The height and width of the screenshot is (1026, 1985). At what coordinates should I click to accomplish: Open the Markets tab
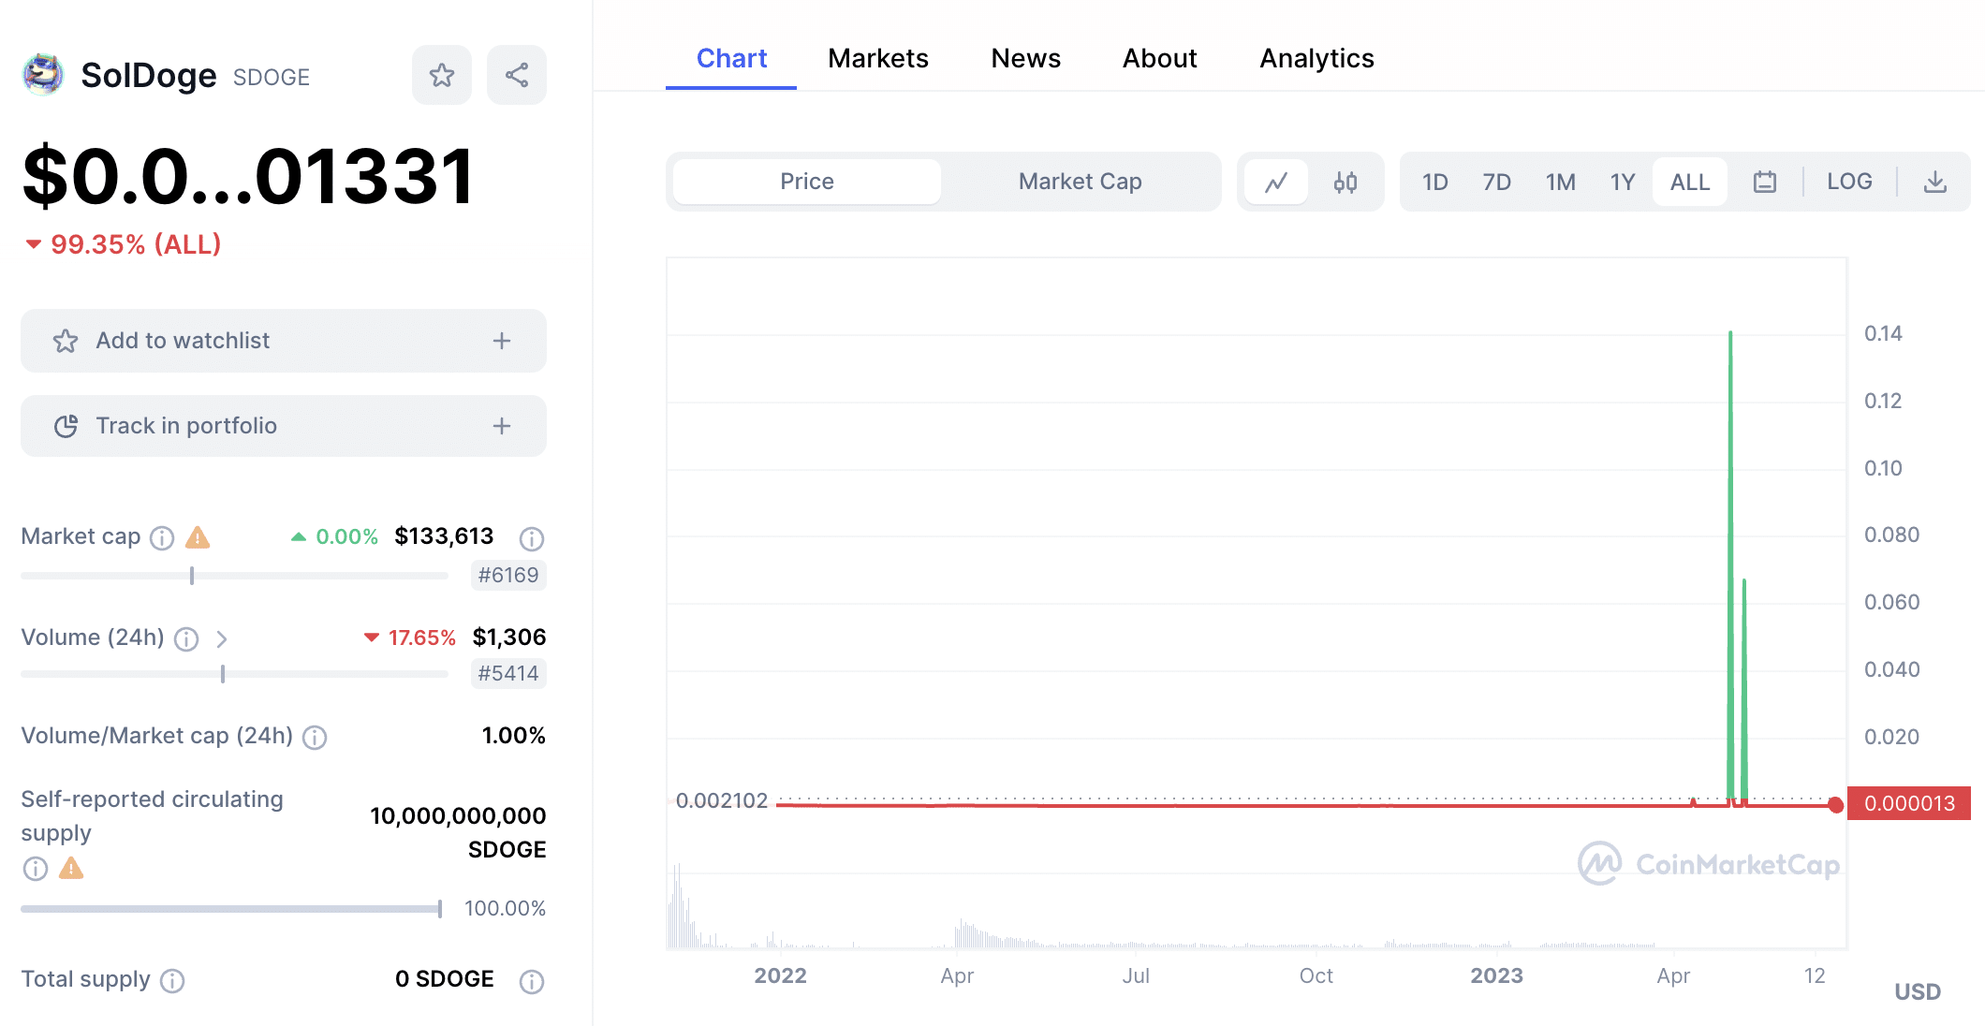pos(878,58)
